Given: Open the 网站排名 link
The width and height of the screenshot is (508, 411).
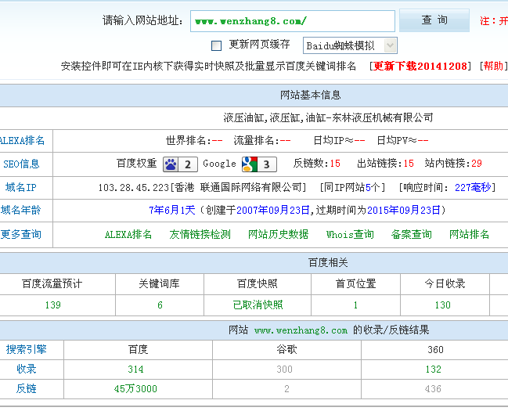Looking at the screenshot, I should click(x=469, y=234).
